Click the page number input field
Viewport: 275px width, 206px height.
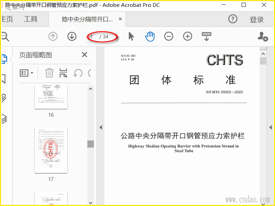tap(92, 37)
